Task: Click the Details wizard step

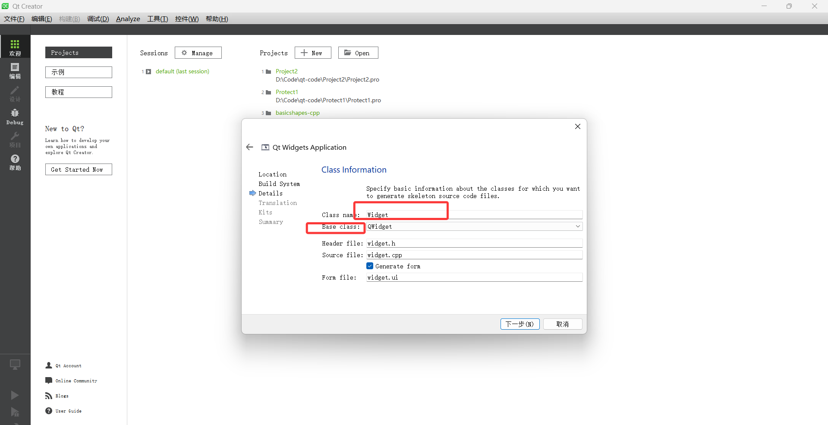Action: coord(271,193)
